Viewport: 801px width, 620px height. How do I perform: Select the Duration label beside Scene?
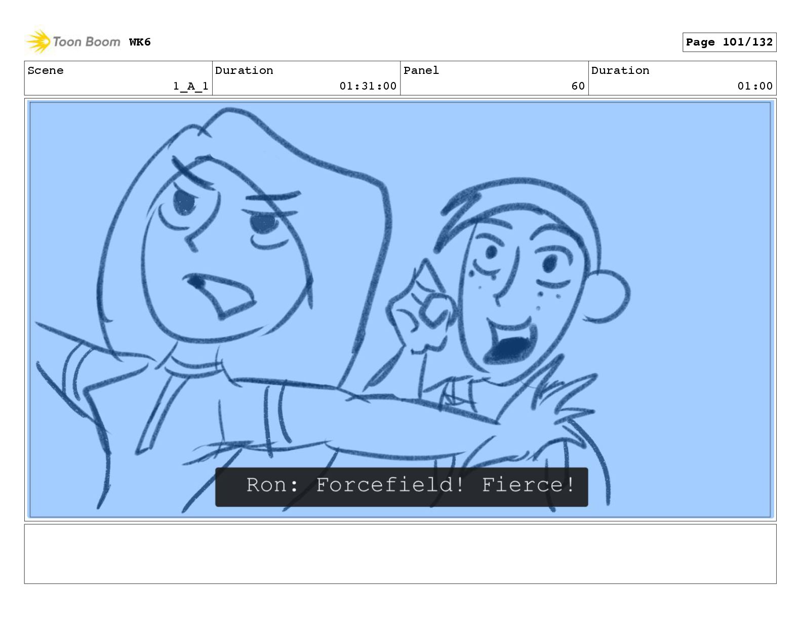pos(244,70)
